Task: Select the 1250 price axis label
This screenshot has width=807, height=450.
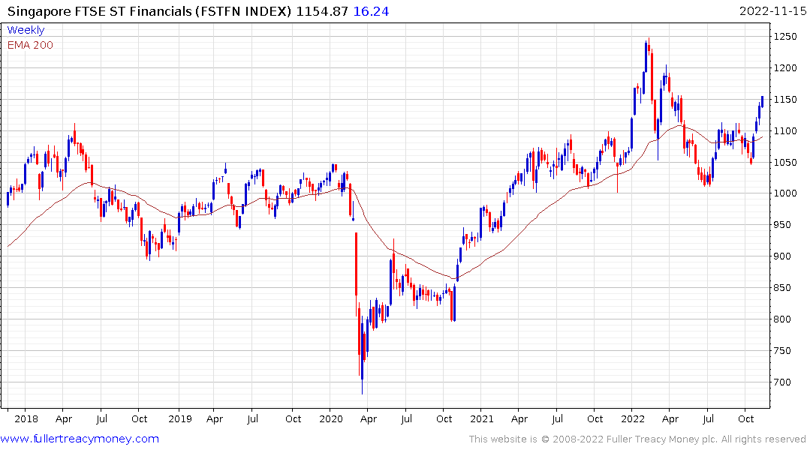Action: [785, 37]
